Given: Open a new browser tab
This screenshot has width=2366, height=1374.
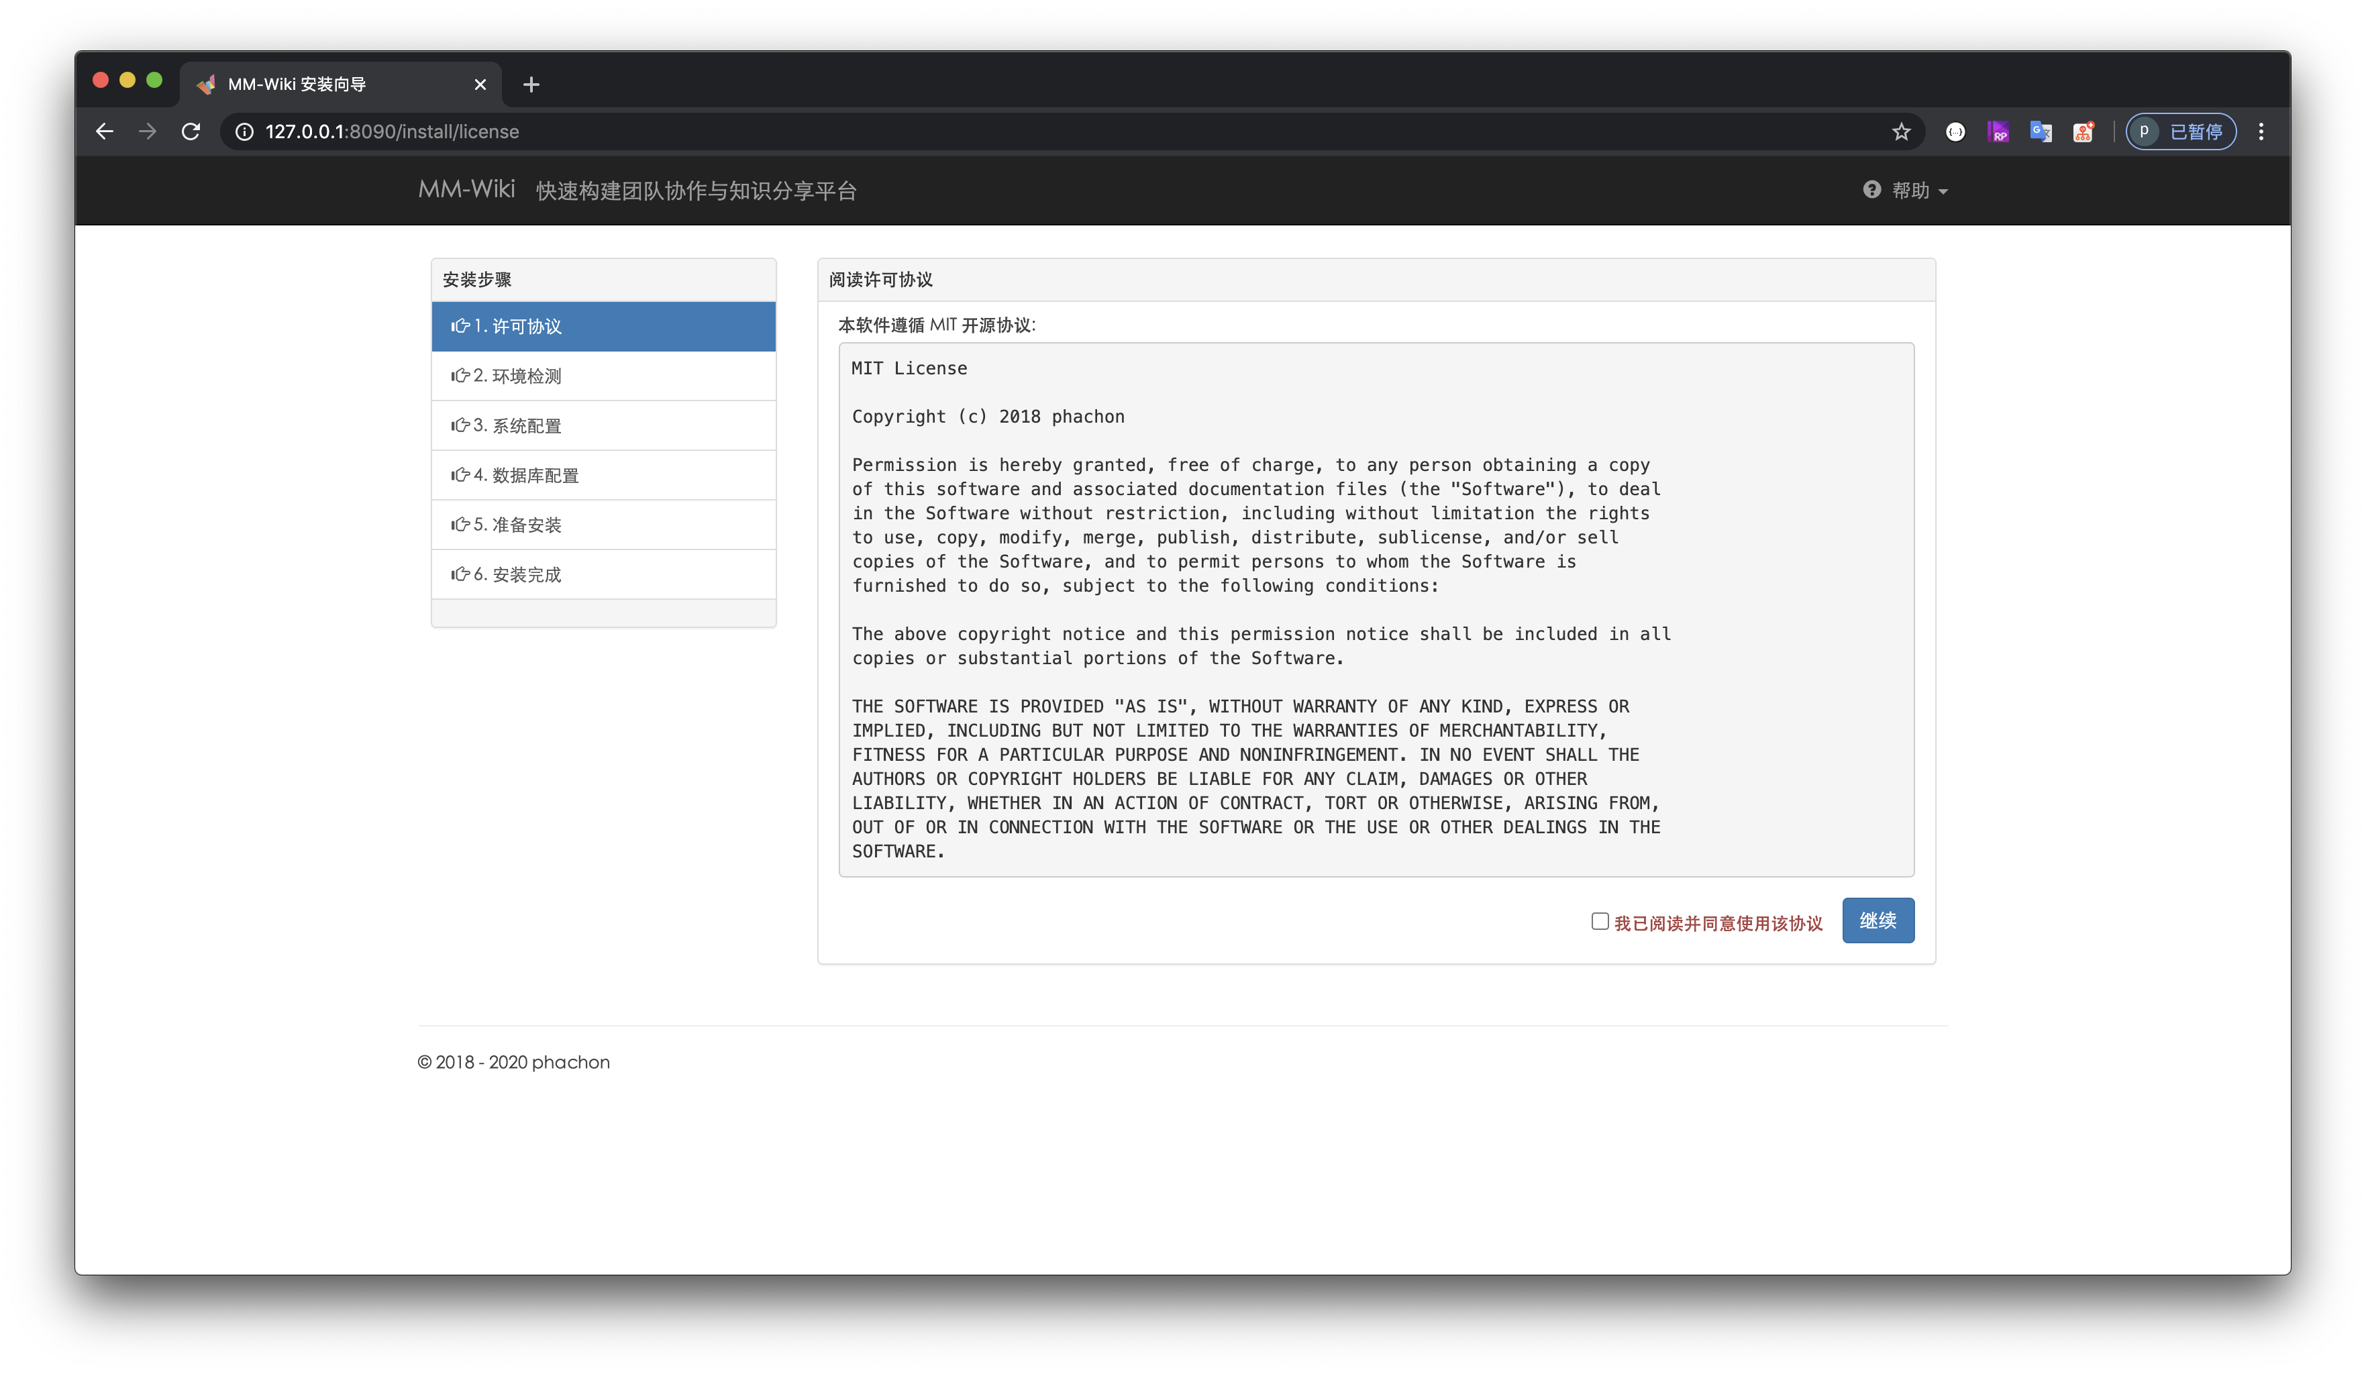Looking at the screenshot, I should (x=531, y=85).
